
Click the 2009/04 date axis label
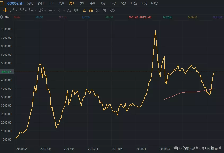click(69, 149)
